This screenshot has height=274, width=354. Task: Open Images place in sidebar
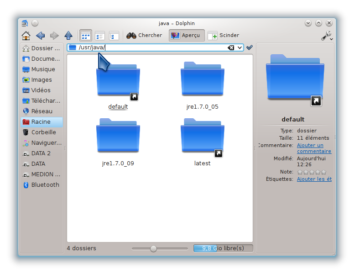click(42, 79)
